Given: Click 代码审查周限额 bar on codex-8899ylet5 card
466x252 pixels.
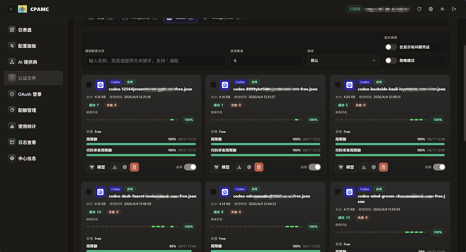Looking at the screenshot, I should (265, 155).
